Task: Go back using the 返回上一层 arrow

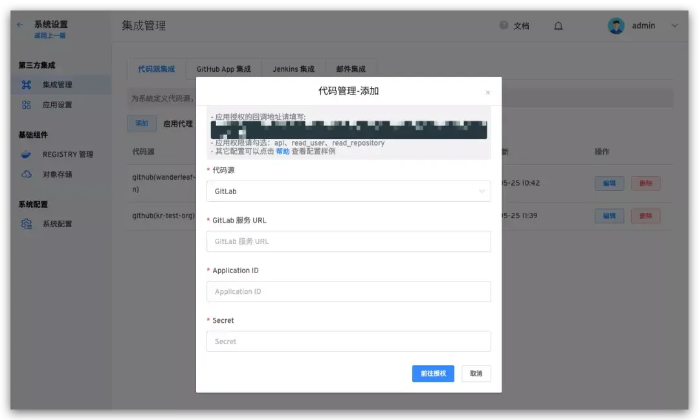Action: [19, 25]
